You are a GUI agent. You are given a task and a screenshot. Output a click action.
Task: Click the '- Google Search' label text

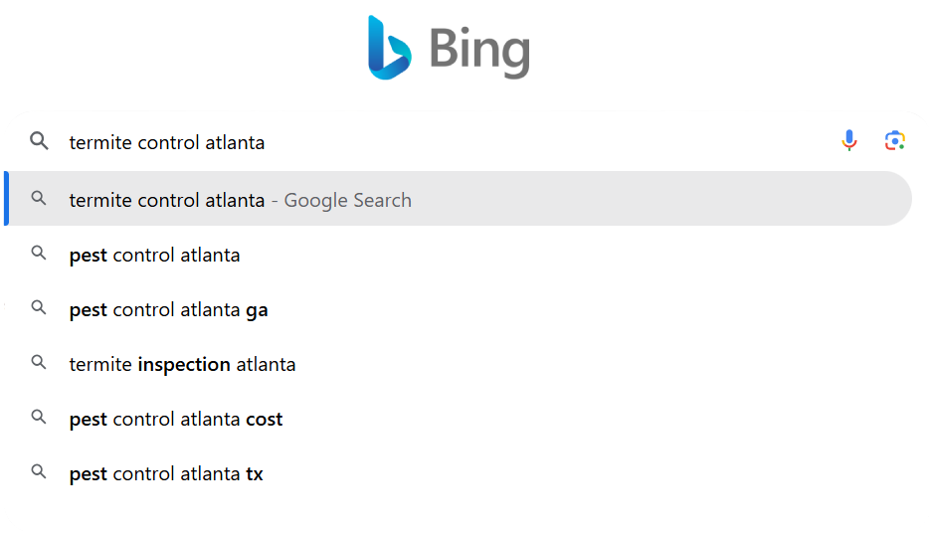tap(341, 200)
